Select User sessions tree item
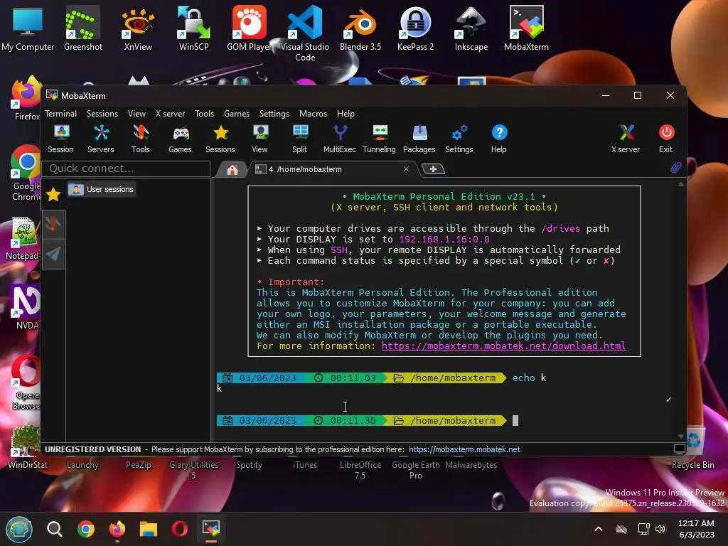The height and width of the screenshot is (546, 728). tap(102, 189)
